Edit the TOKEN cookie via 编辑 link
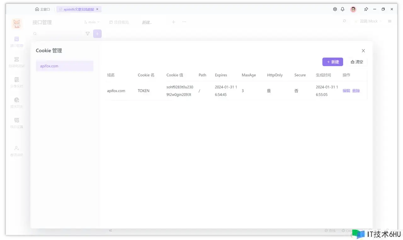 coord(346,91)
